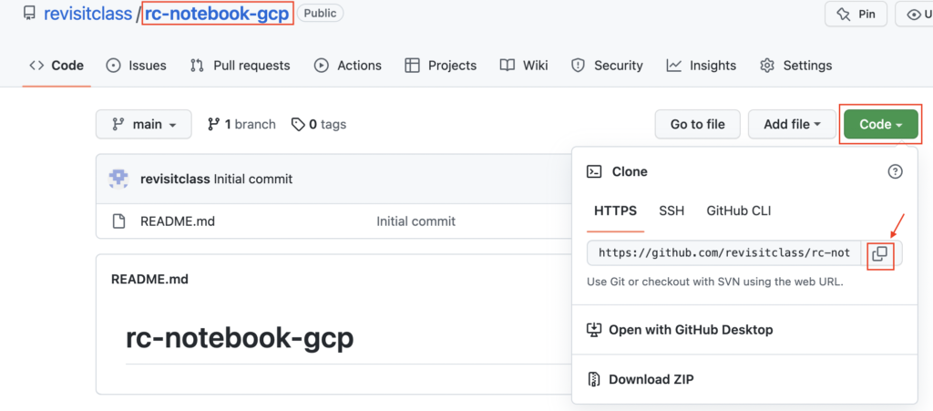Click the Pin button

point(856,15)
